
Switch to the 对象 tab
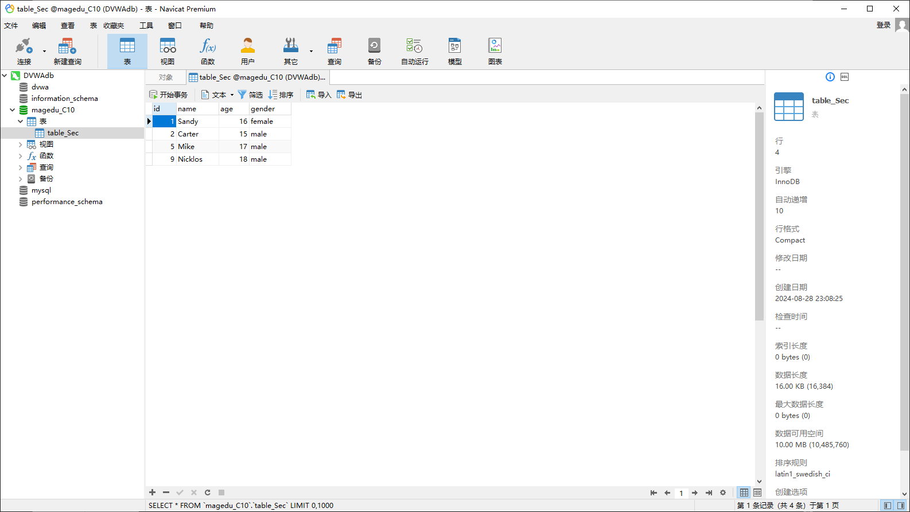click(x=166, y=77)
